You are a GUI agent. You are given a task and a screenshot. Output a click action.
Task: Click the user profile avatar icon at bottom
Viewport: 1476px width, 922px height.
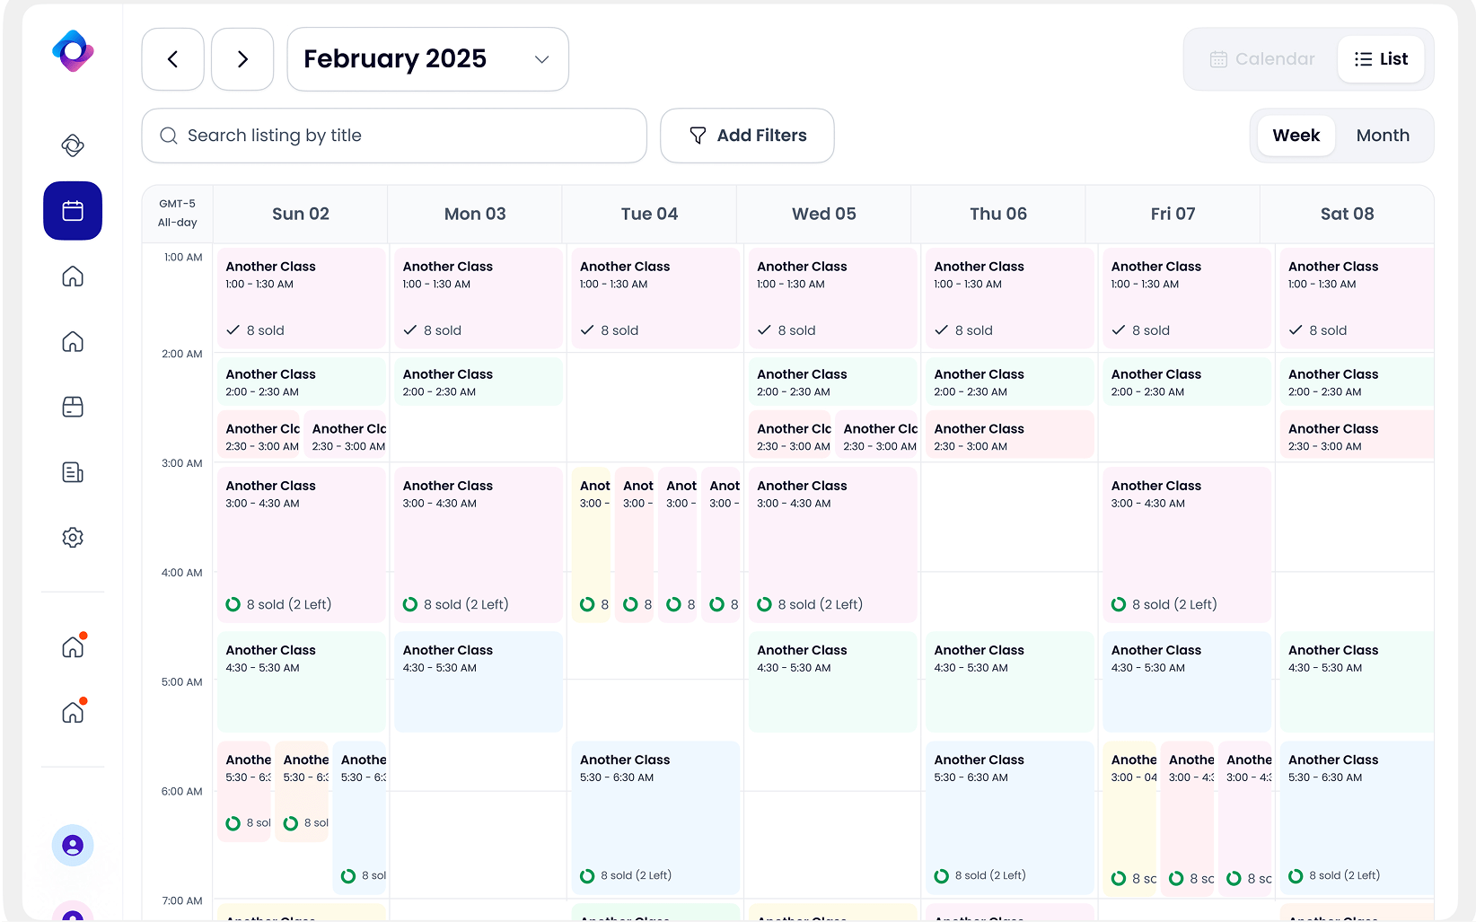click(x=73, y=845)
